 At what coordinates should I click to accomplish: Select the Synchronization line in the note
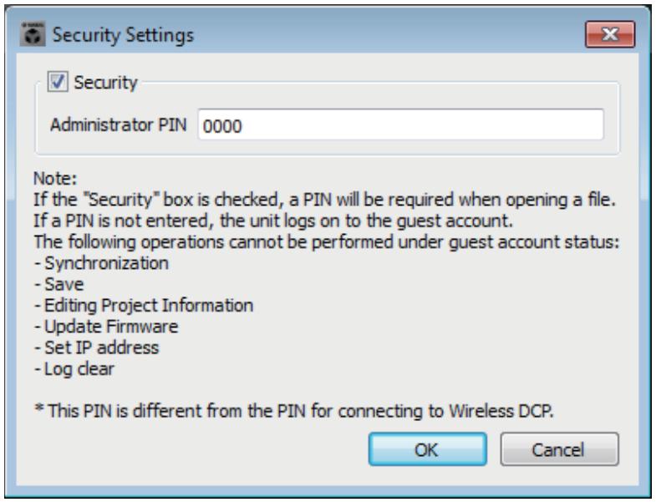coord(101,263)
